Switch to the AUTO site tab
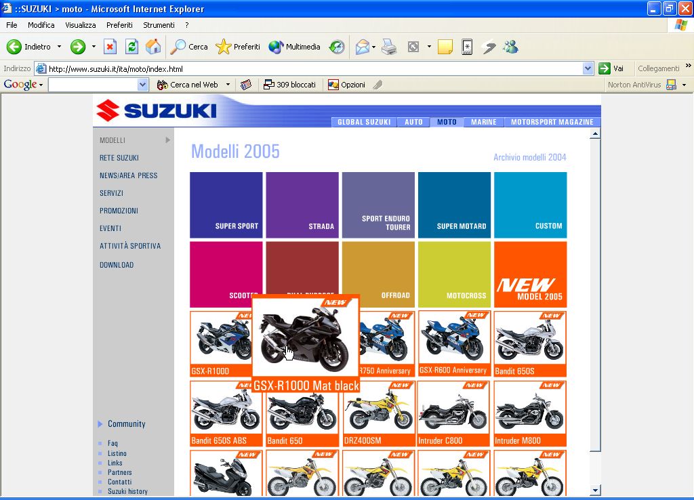This screenshot has height=500, width=694. 413,122
